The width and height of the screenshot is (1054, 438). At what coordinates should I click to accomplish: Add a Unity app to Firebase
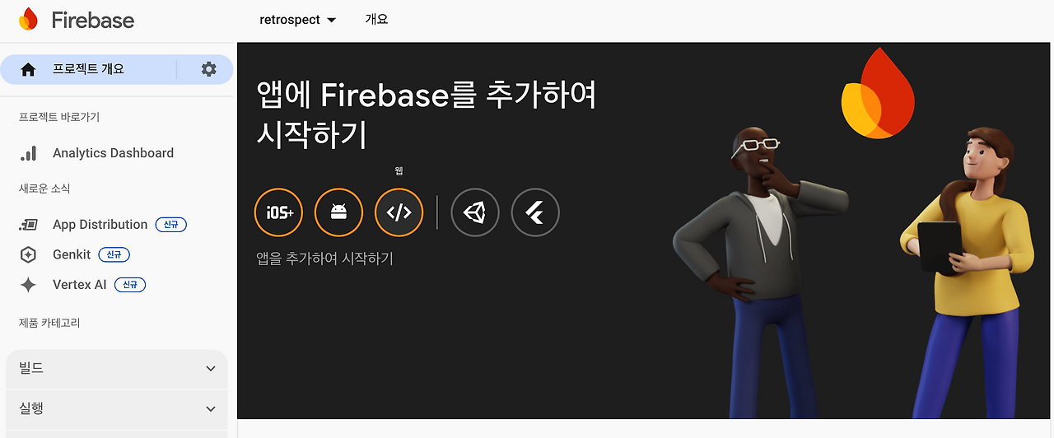475,212
